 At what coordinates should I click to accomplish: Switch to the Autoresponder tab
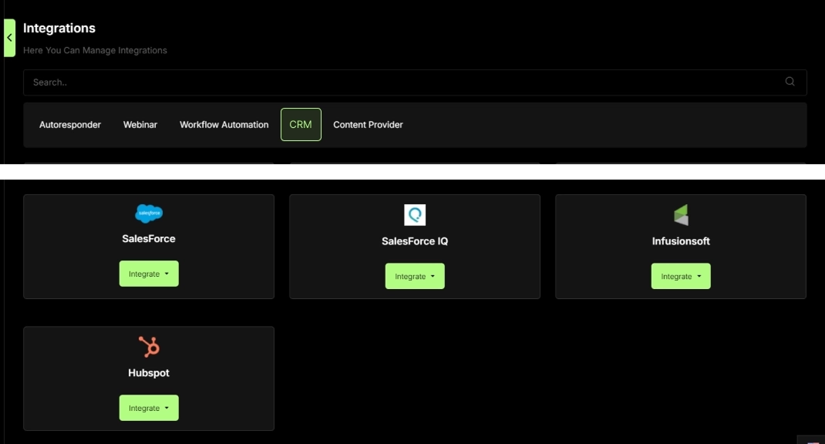click(70, 125)
